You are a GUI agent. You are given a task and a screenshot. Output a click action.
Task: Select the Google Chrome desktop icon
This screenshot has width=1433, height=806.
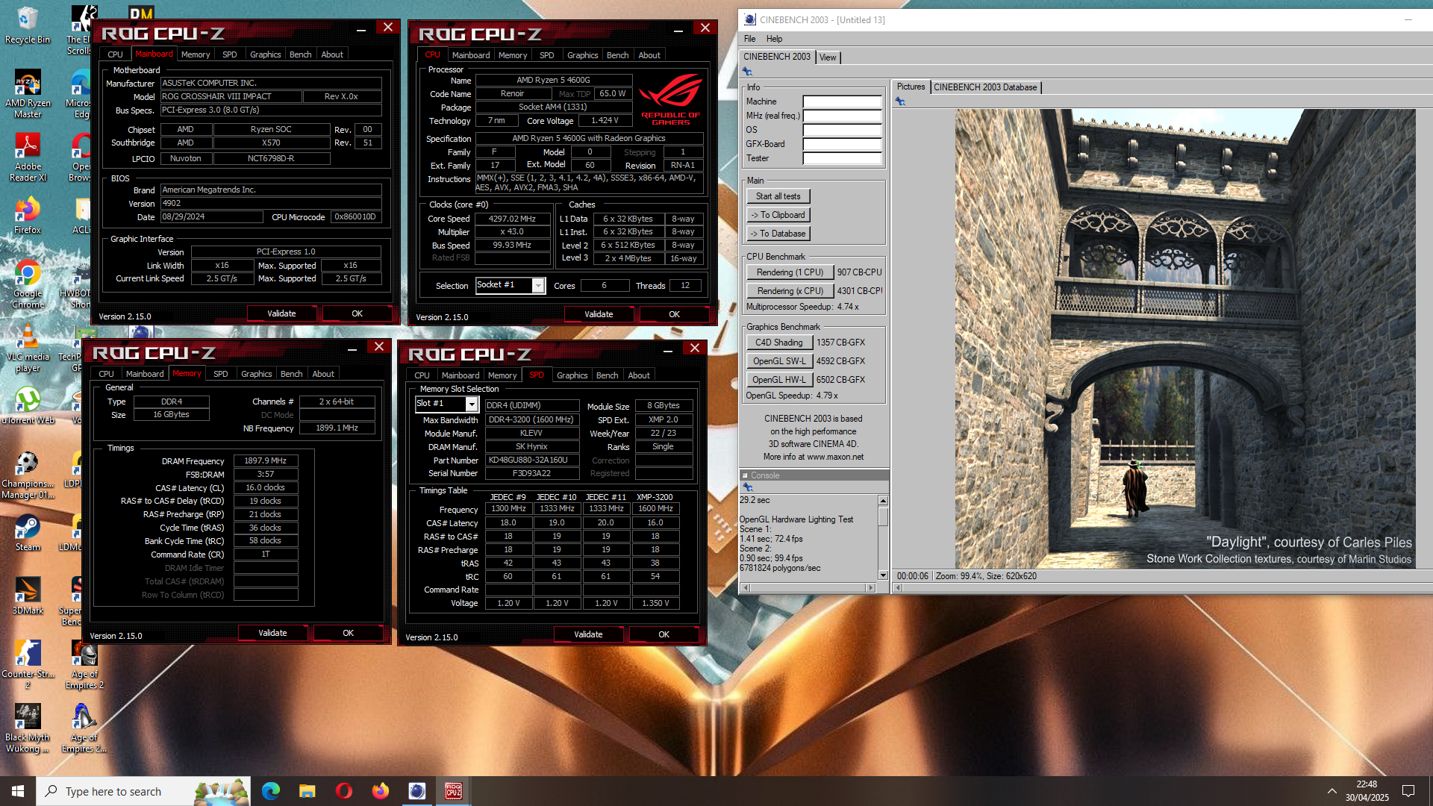click(x=28, y=284)
